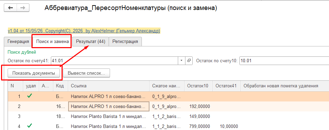Go forward with the right arrow button

23,8
